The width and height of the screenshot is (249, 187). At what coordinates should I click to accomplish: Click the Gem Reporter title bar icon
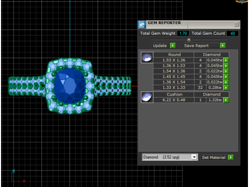click(142, 24)
